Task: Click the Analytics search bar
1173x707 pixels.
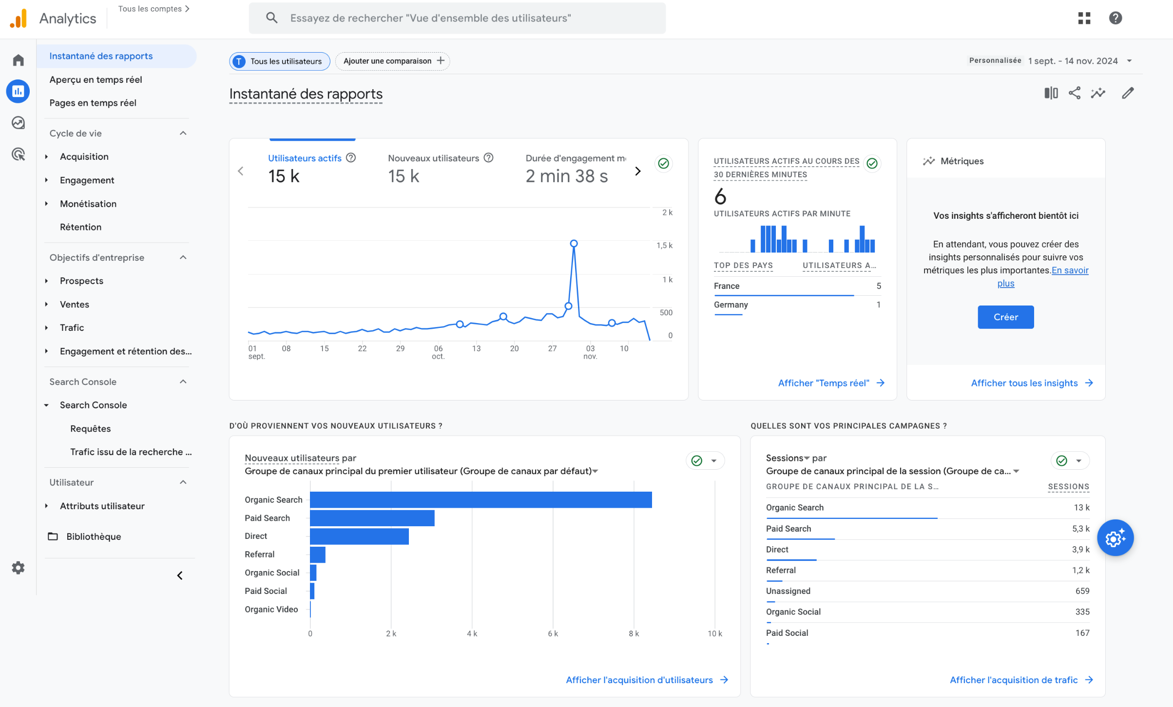Action: pyautogui.click(x=457, y=18)
